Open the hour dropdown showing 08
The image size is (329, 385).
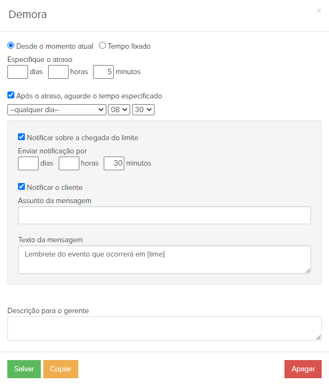point(118,109)
